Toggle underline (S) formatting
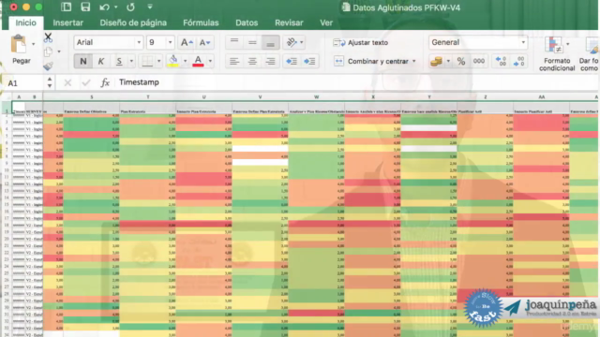600x337 pixels. 119,61
